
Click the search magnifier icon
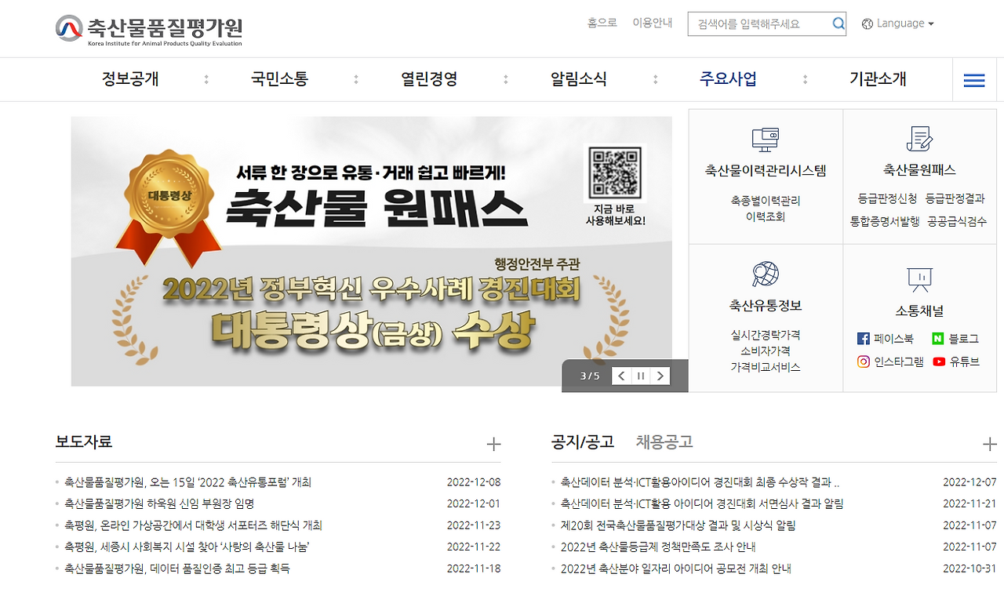[838, 24]
